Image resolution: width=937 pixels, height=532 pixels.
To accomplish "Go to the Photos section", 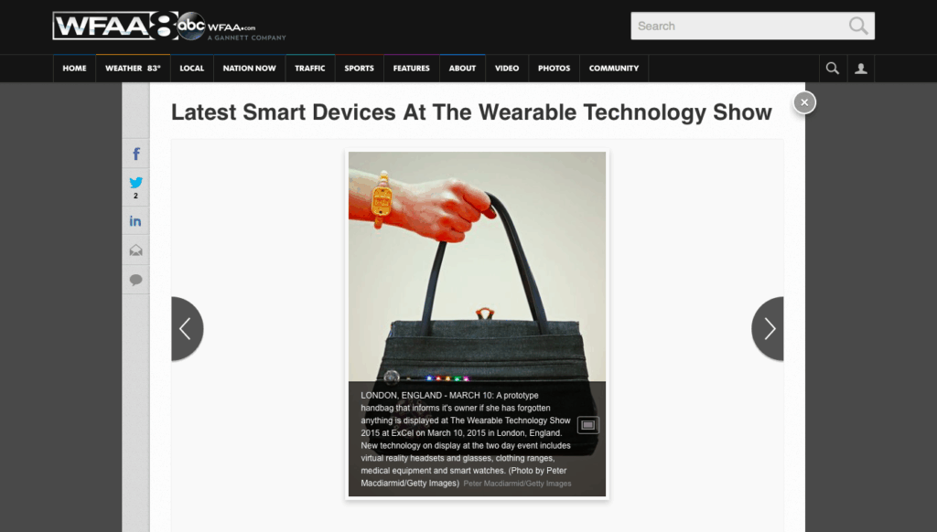I will tap(554, 69).
